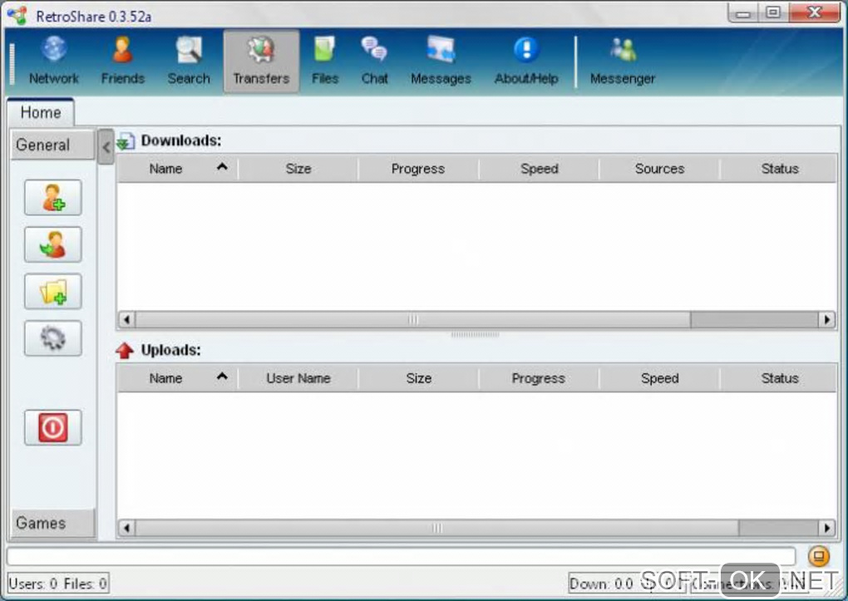Sort uploads by Name column
848x601 pixels.
(177, 378)
